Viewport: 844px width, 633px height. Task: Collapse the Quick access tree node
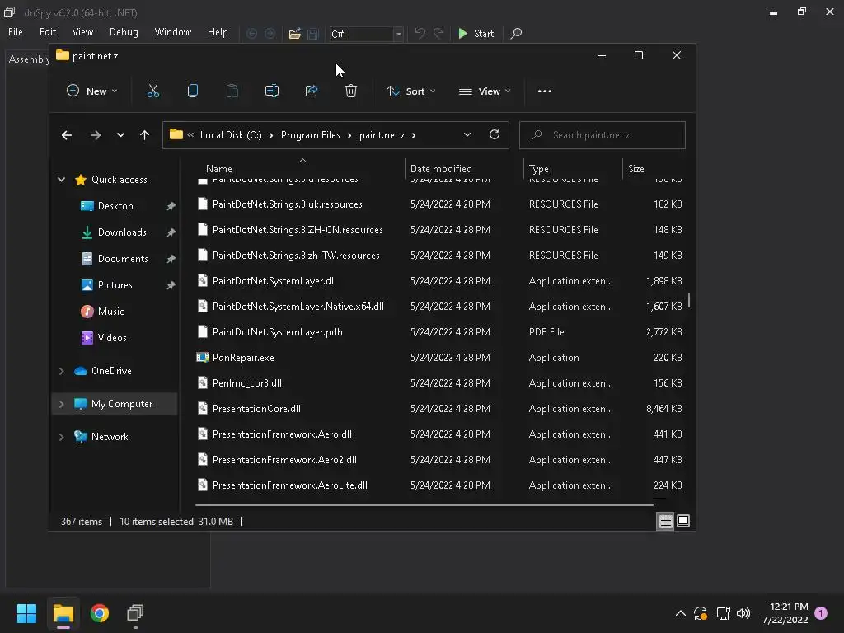click(x=61, y=179)
